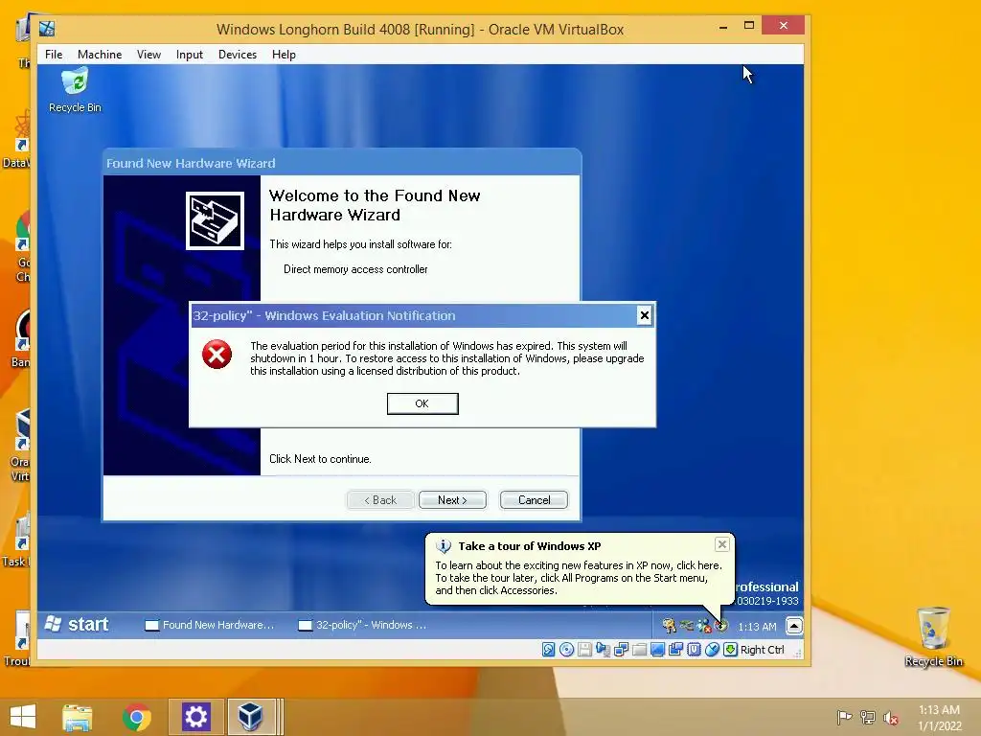Click the recording status icon
The height and width of the screenshot is (736, 981).
tap(675, 650)
